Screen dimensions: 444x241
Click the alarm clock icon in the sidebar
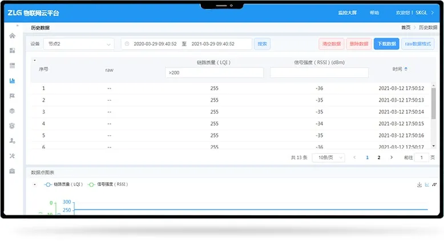(13, 126)
